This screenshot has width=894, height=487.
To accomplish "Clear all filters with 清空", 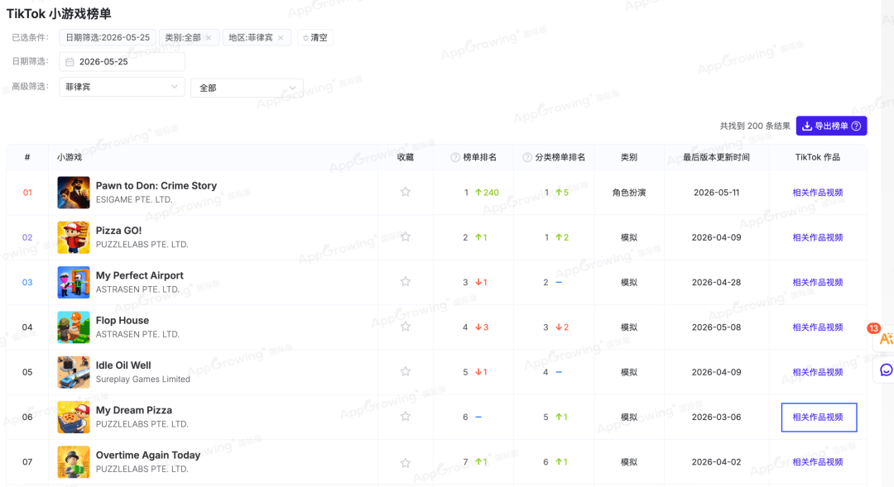I will [x=315, y=37].
